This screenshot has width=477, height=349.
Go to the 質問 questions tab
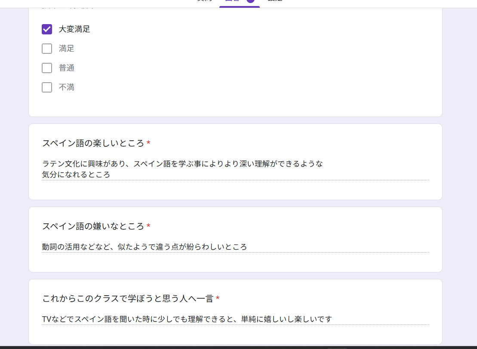pyautogui.click(x=204, y=1)
